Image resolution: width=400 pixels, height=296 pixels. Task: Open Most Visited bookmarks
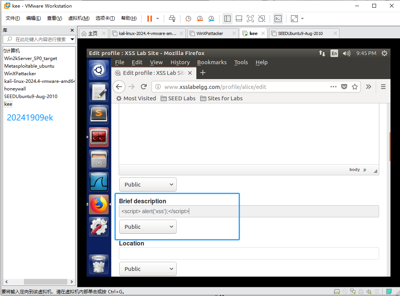pos(136,98)
